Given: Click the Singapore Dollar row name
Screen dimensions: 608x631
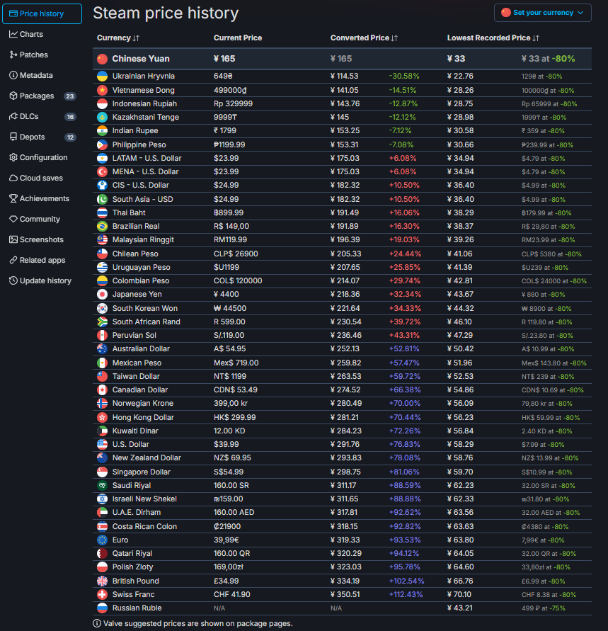Looking at the screenshot, I should click(141, 472).
